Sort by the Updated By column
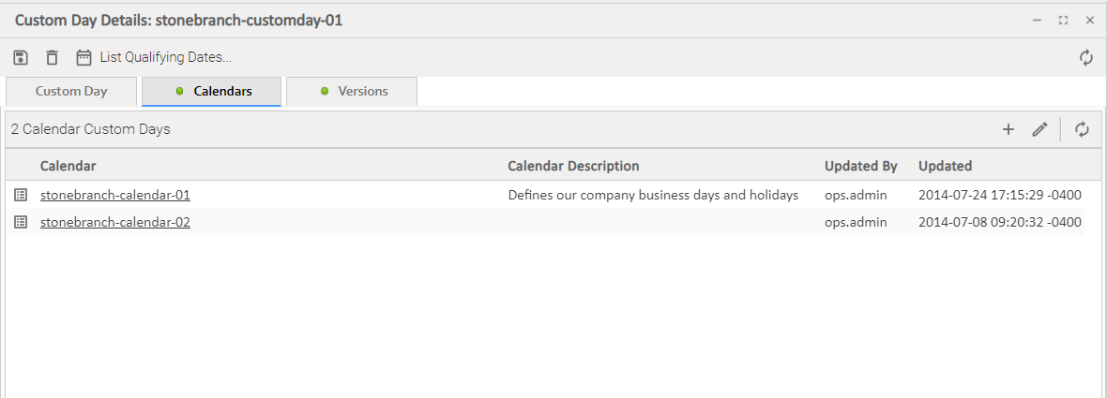This screenshot has width=1107, height=398. (x=860, y=166)
